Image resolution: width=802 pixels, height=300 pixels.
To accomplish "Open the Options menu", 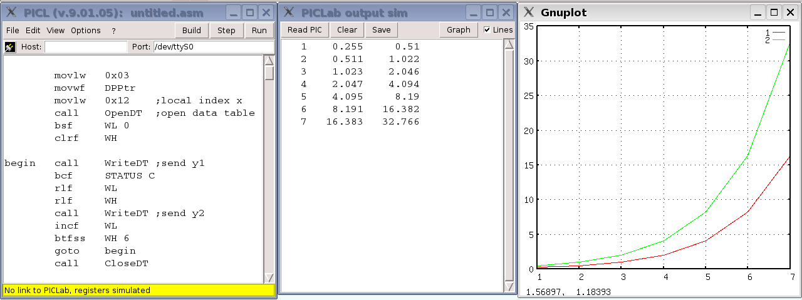I will [x=85, y=30].
